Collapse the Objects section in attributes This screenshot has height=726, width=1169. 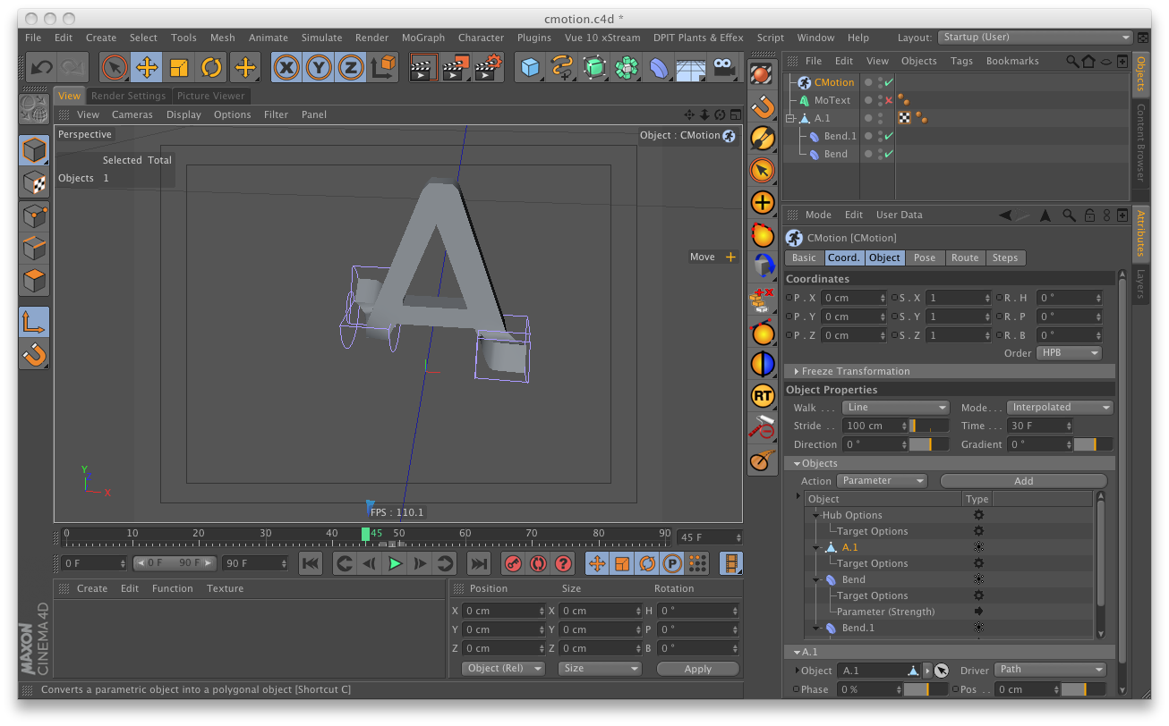click(797, 463)
